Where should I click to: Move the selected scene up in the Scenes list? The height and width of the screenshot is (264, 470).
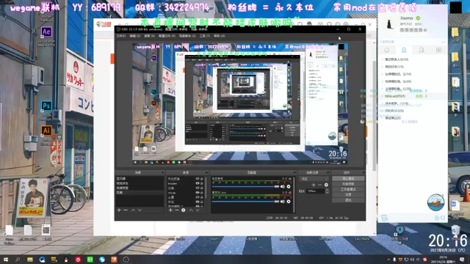133,210
